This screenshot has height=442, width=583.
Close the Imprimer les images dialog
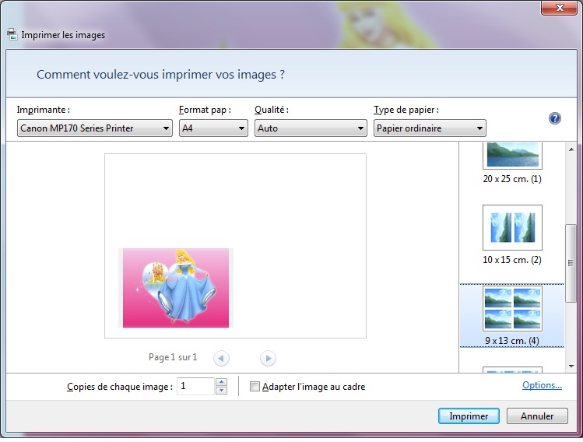tap(559, 8)
